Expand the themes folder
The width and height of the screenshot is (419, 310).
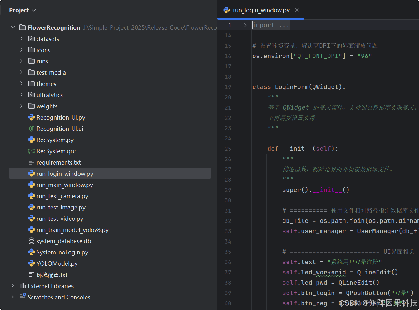[x=21, y=84]
